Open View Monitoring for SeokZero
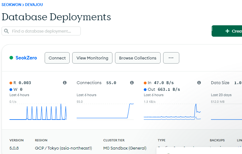Viewport: 242px width, 154px height. [92, 58]
